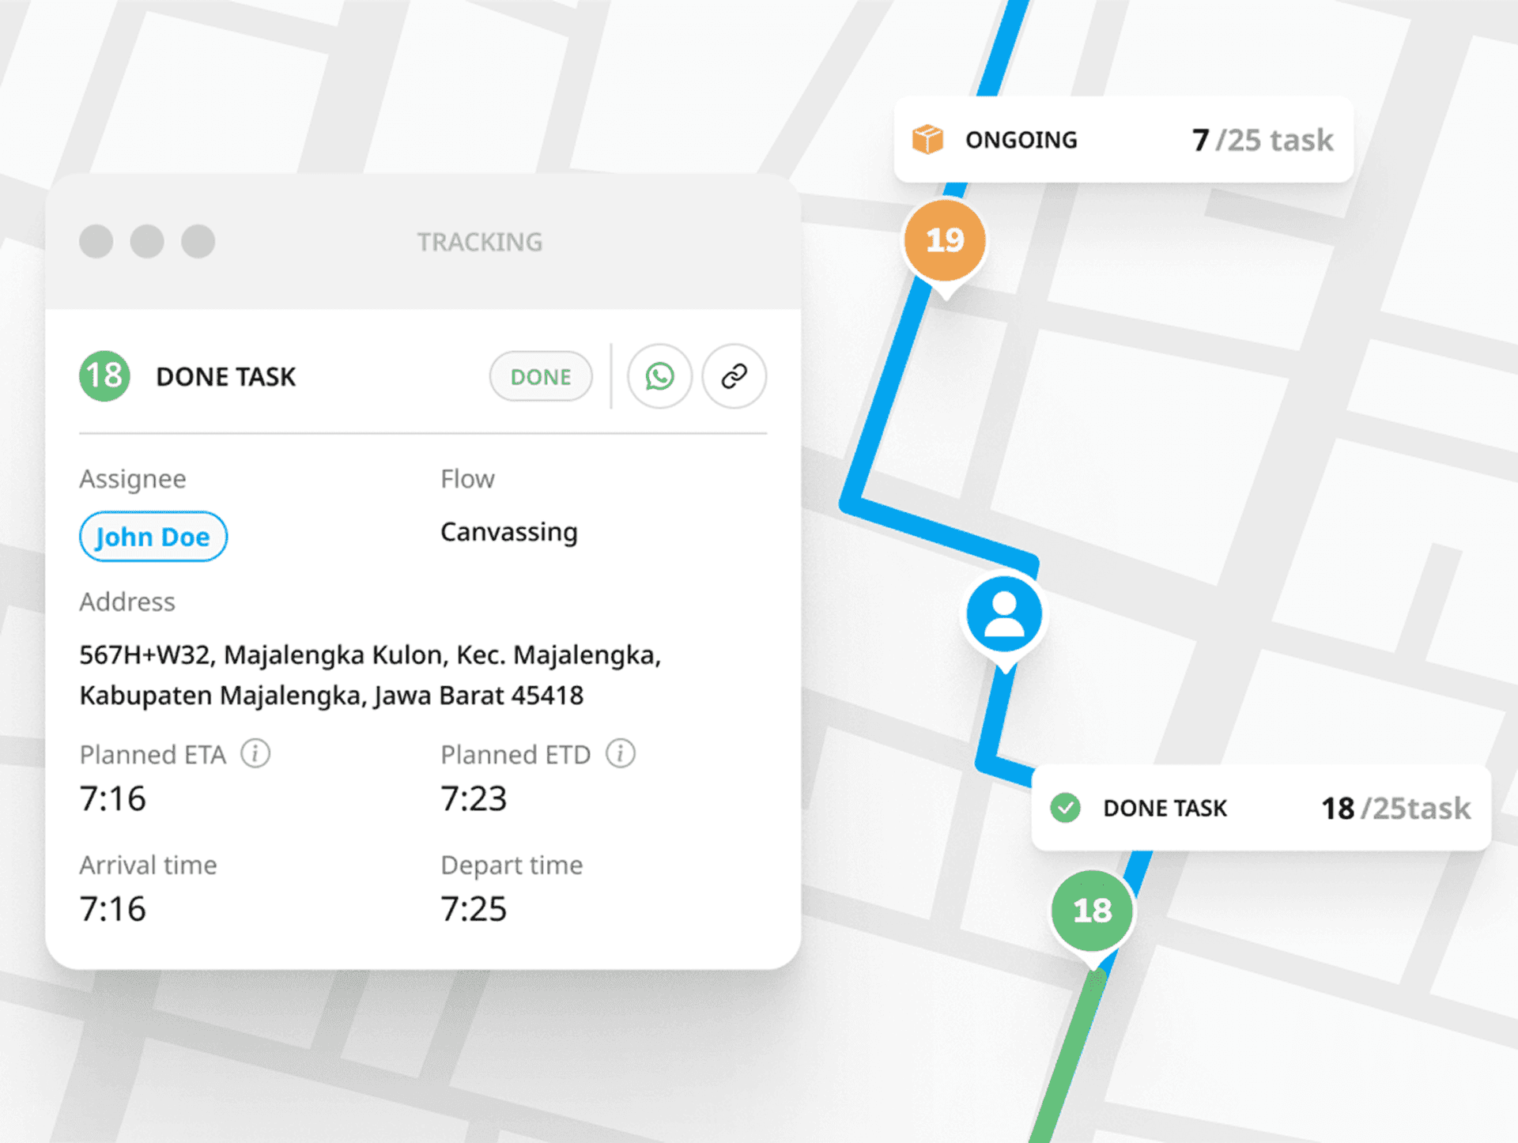Click the Planned ETA info icon
The width and height of the screenshot is (1518, 1143).
tap(255, 753)
